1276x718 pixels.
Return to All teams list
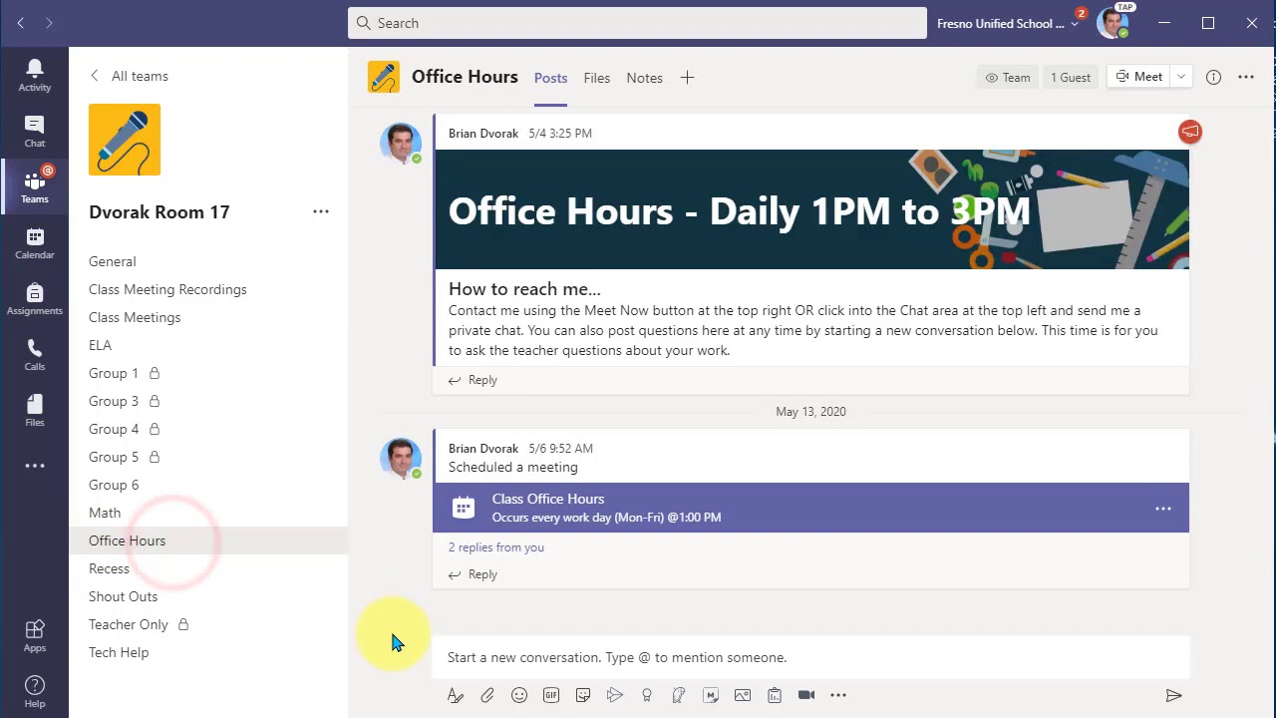coord(129,76)
